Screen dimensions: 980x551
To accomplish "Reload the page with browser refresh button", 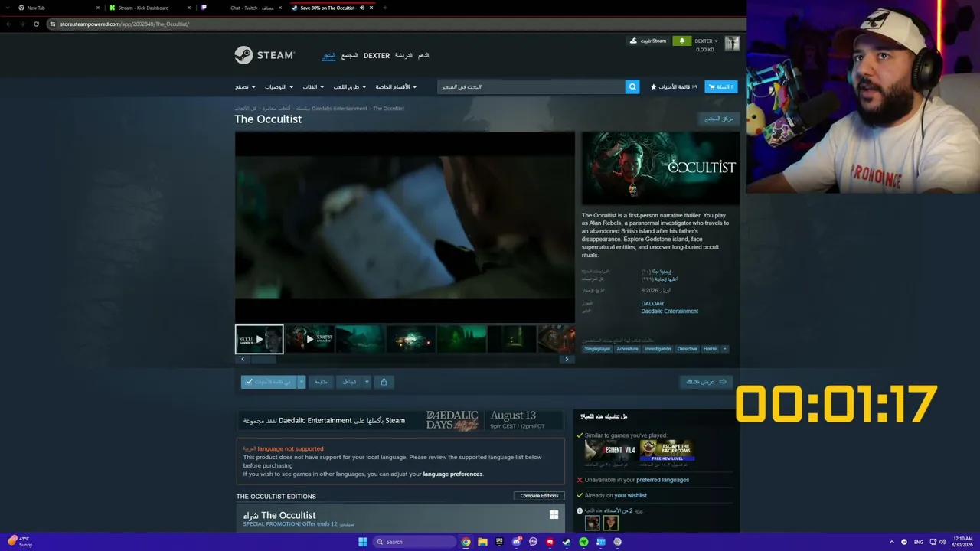I will (36, 24).
